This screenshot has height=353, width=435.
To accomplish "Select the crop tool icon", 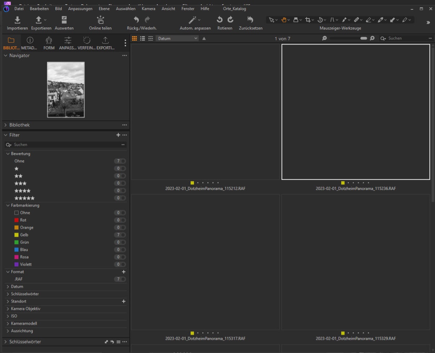I will coord(308,20).
